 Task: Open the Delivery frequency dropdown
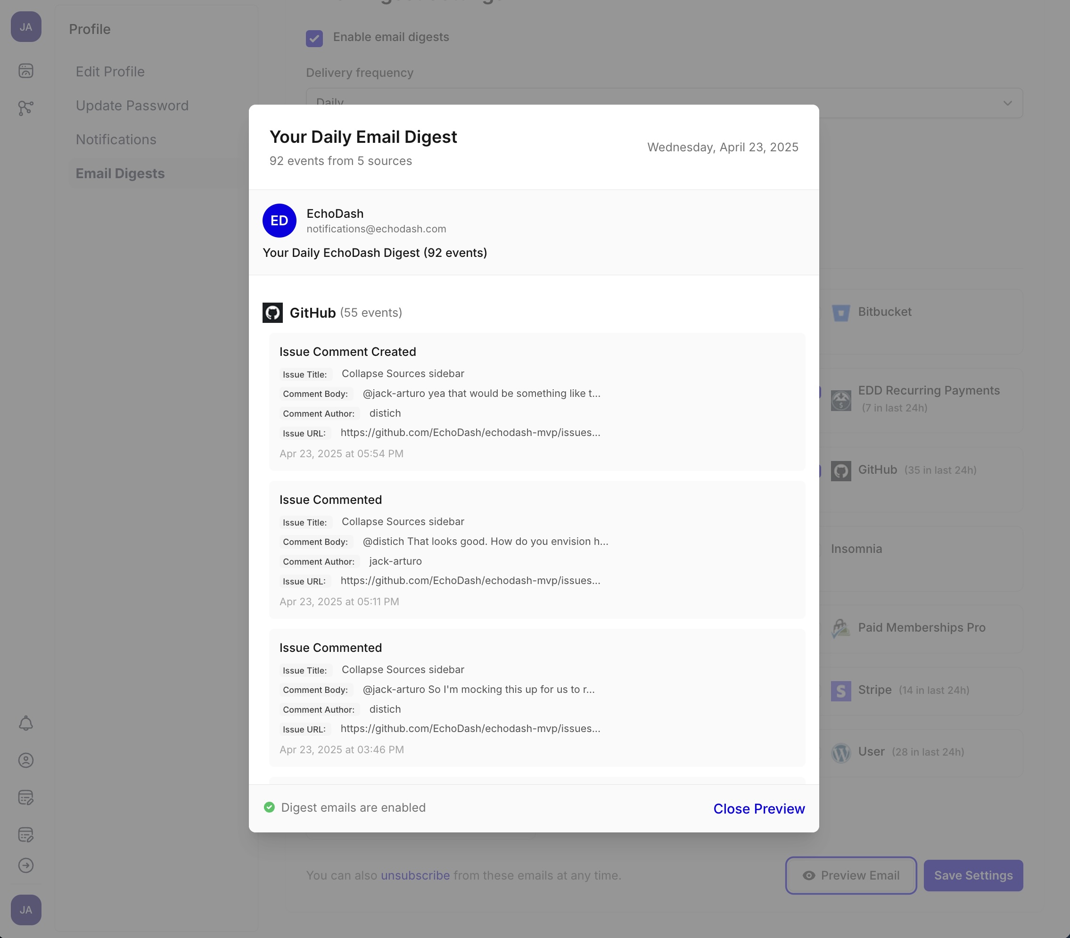664,103
